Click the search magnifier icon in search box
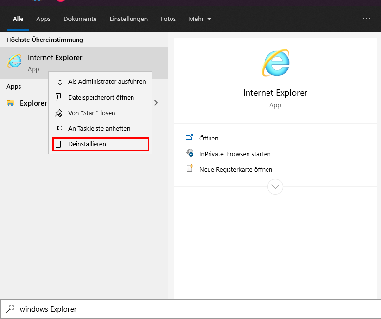Screen dimensions: 381x319 [10, 309]
